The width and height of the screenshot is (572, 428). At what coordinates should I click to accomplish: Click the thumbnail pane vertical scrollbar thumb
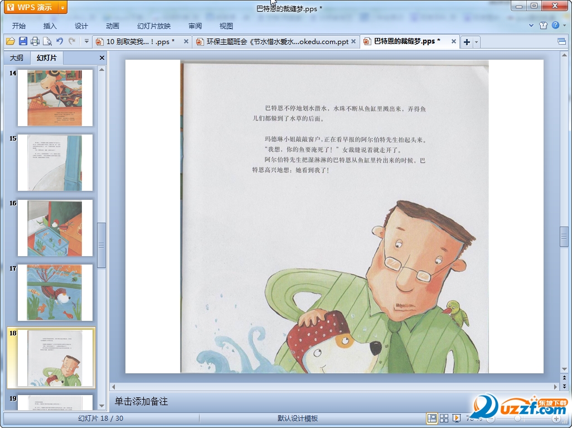click(x=102, y=245)
